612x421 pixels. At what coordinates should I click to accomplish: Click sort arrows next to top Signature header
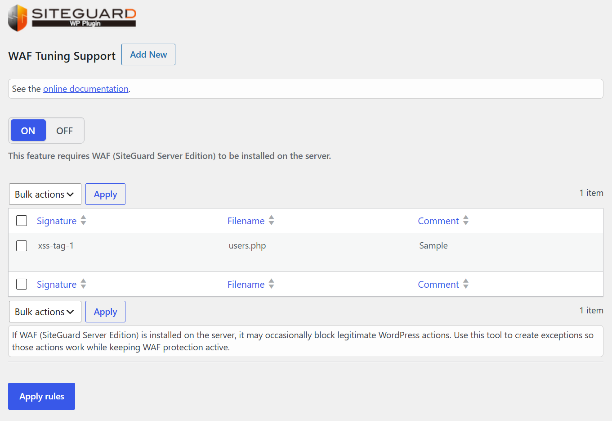click(83, 221)
